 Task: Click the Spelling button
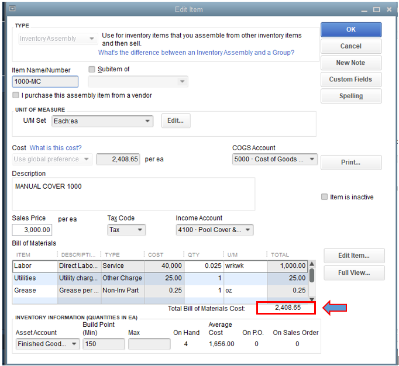tap(350, 96)
